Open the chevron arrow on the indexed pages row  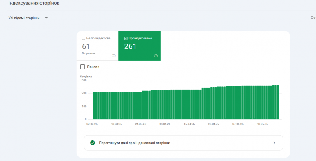tap(274, 143)
